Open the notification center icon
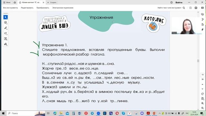Viewport: 206px width, 116px height. click(x=202, y=113)
